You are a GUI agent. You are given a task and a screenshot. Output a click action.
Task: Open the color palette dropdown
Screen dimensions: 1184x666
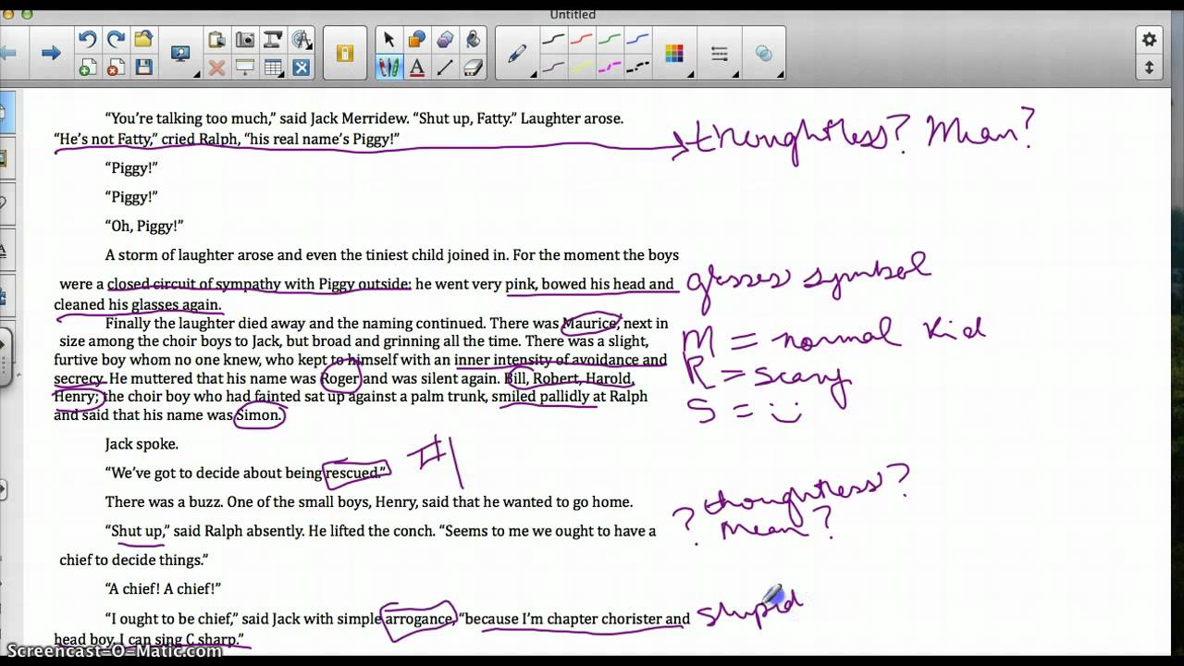(x=674, y=54)
